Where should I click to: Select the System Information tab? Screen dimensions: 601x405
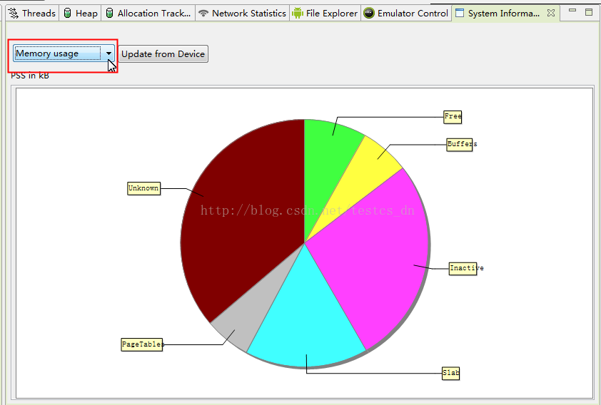504,14
